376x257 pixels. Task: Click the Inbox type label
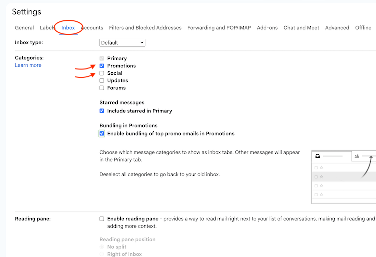point(29,43)
